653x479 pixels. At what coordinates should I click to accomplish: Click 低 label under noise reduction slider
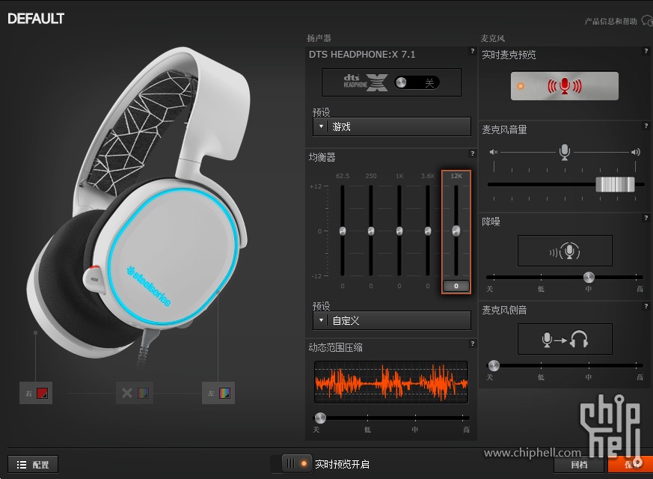coord(541,289)
